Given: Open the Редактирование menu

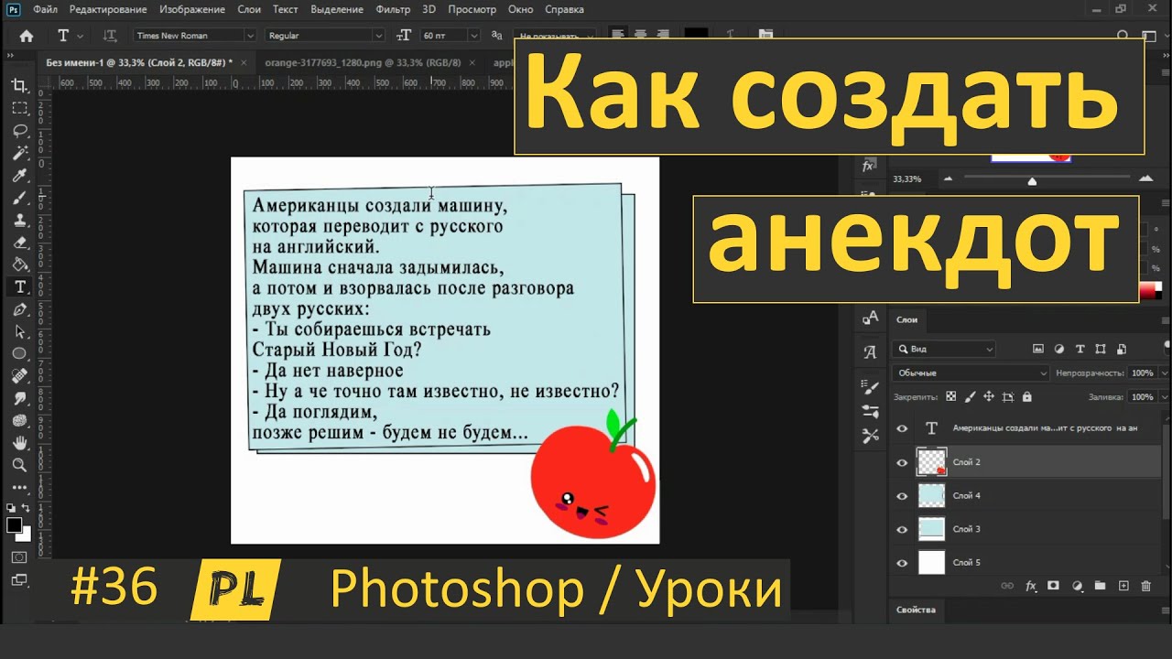Looking at the screenshot, I should coord(108,9).
